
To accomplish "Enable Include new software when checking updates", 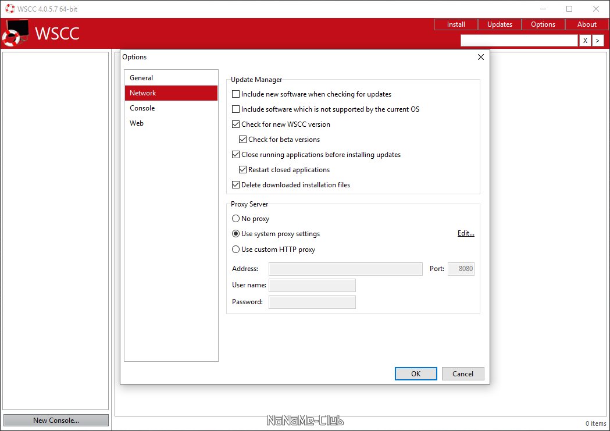I will 236,94.
